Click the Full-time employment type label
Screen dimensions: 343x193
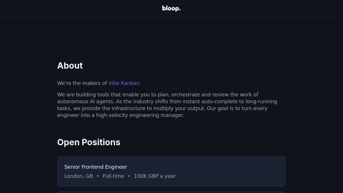[x=113, y=176]
